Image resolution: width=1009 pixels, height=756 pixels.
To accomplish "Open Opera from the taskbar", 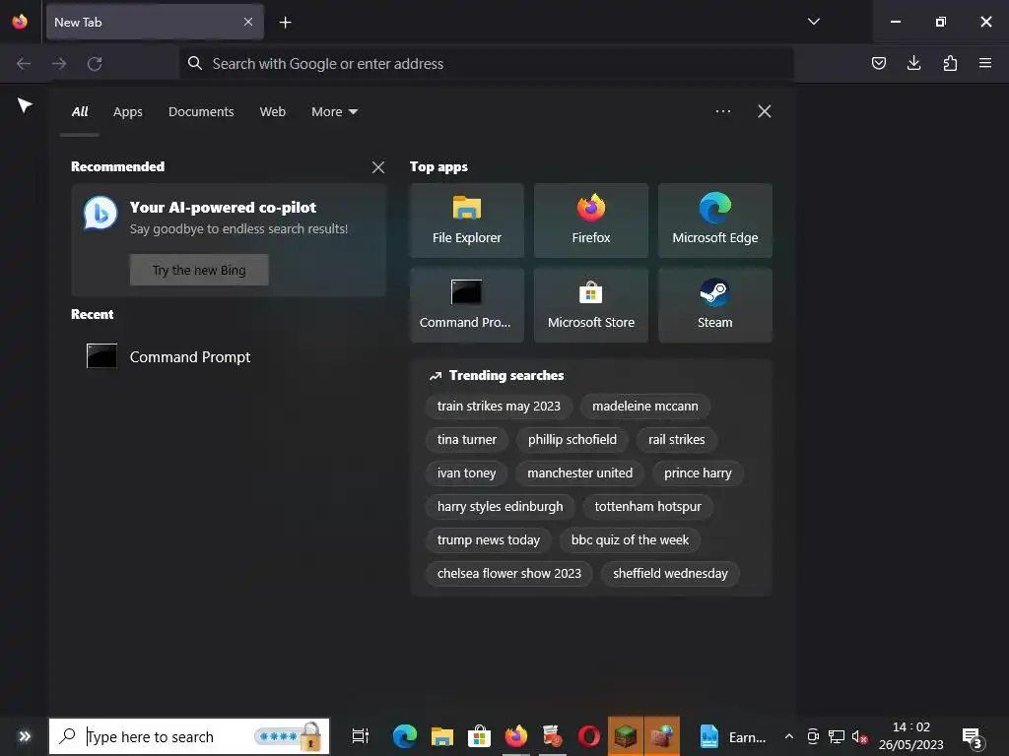I will pyautogui.click(x=589, y=736).
